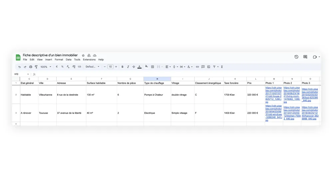Open the Help menu
This screenshot has width=333, height=179.
coord(101,60)
